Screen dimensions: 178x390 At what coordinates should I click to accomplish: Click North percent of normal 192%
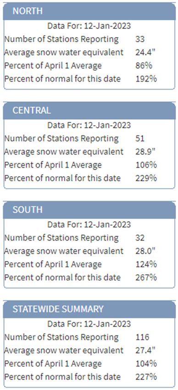pos(146,79)
